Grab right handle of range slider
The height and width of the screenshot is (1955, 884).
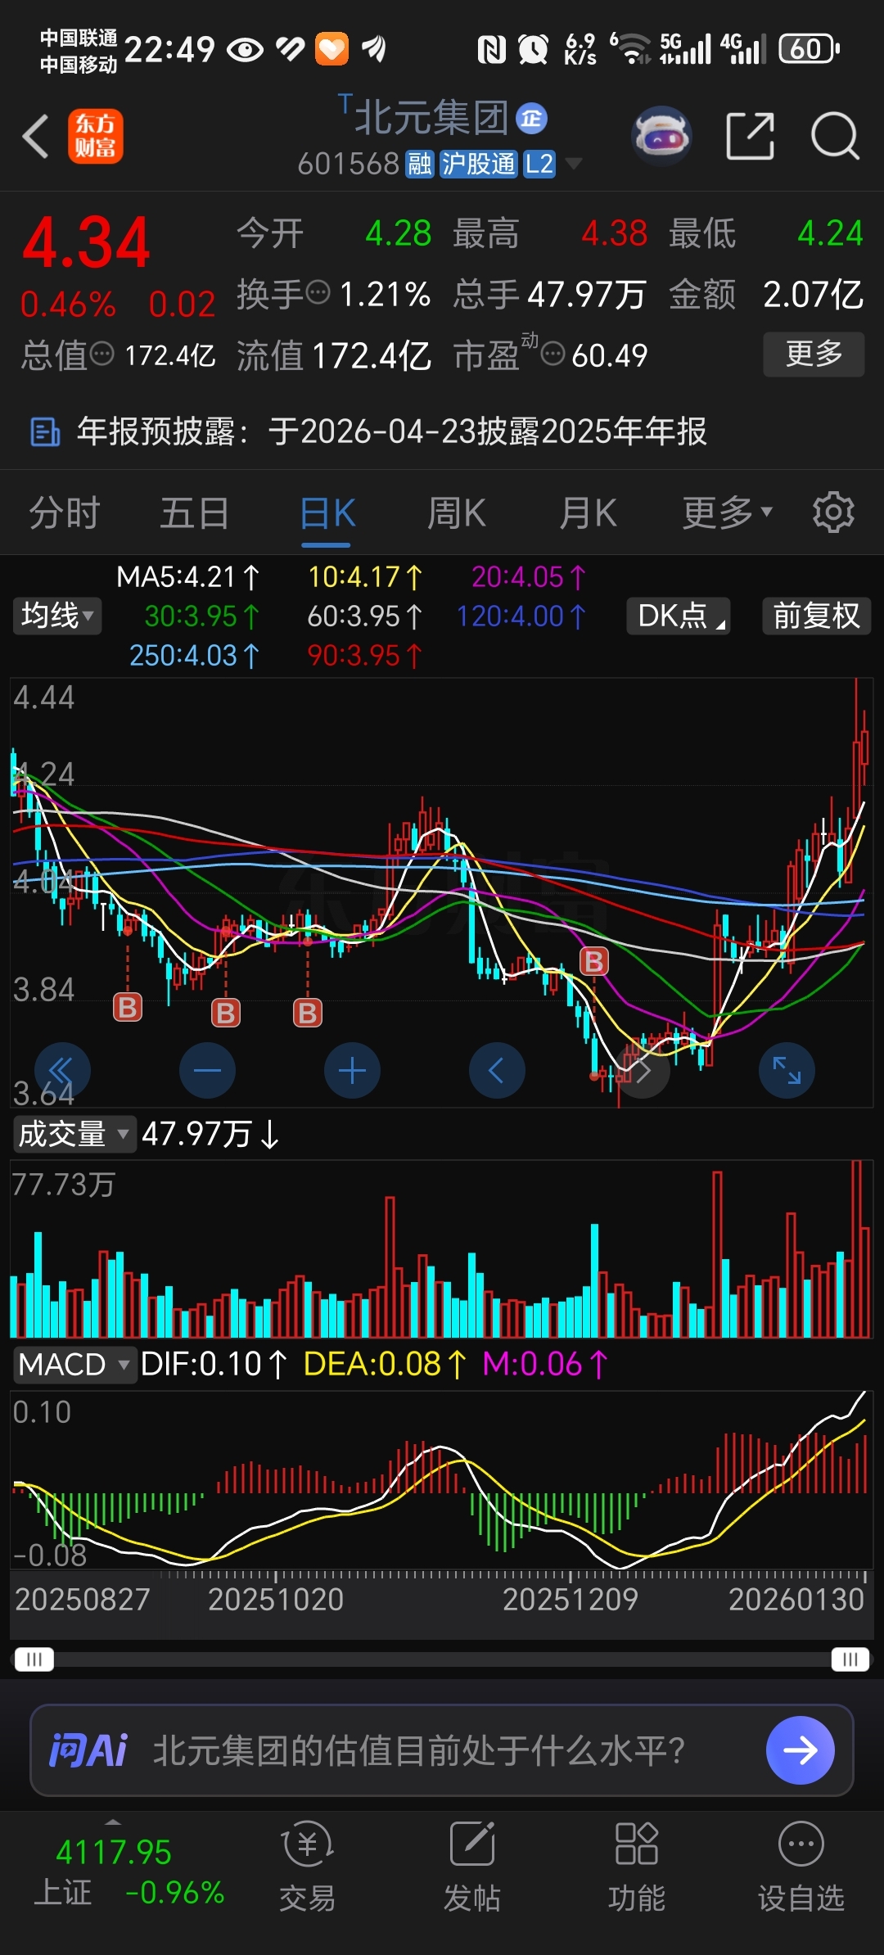click(x=850, y=1659)
